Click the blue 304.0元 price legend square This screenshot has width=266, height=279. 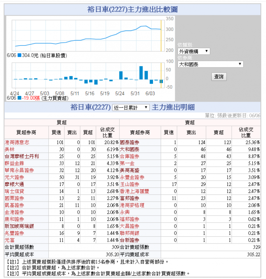click(19, 55)
